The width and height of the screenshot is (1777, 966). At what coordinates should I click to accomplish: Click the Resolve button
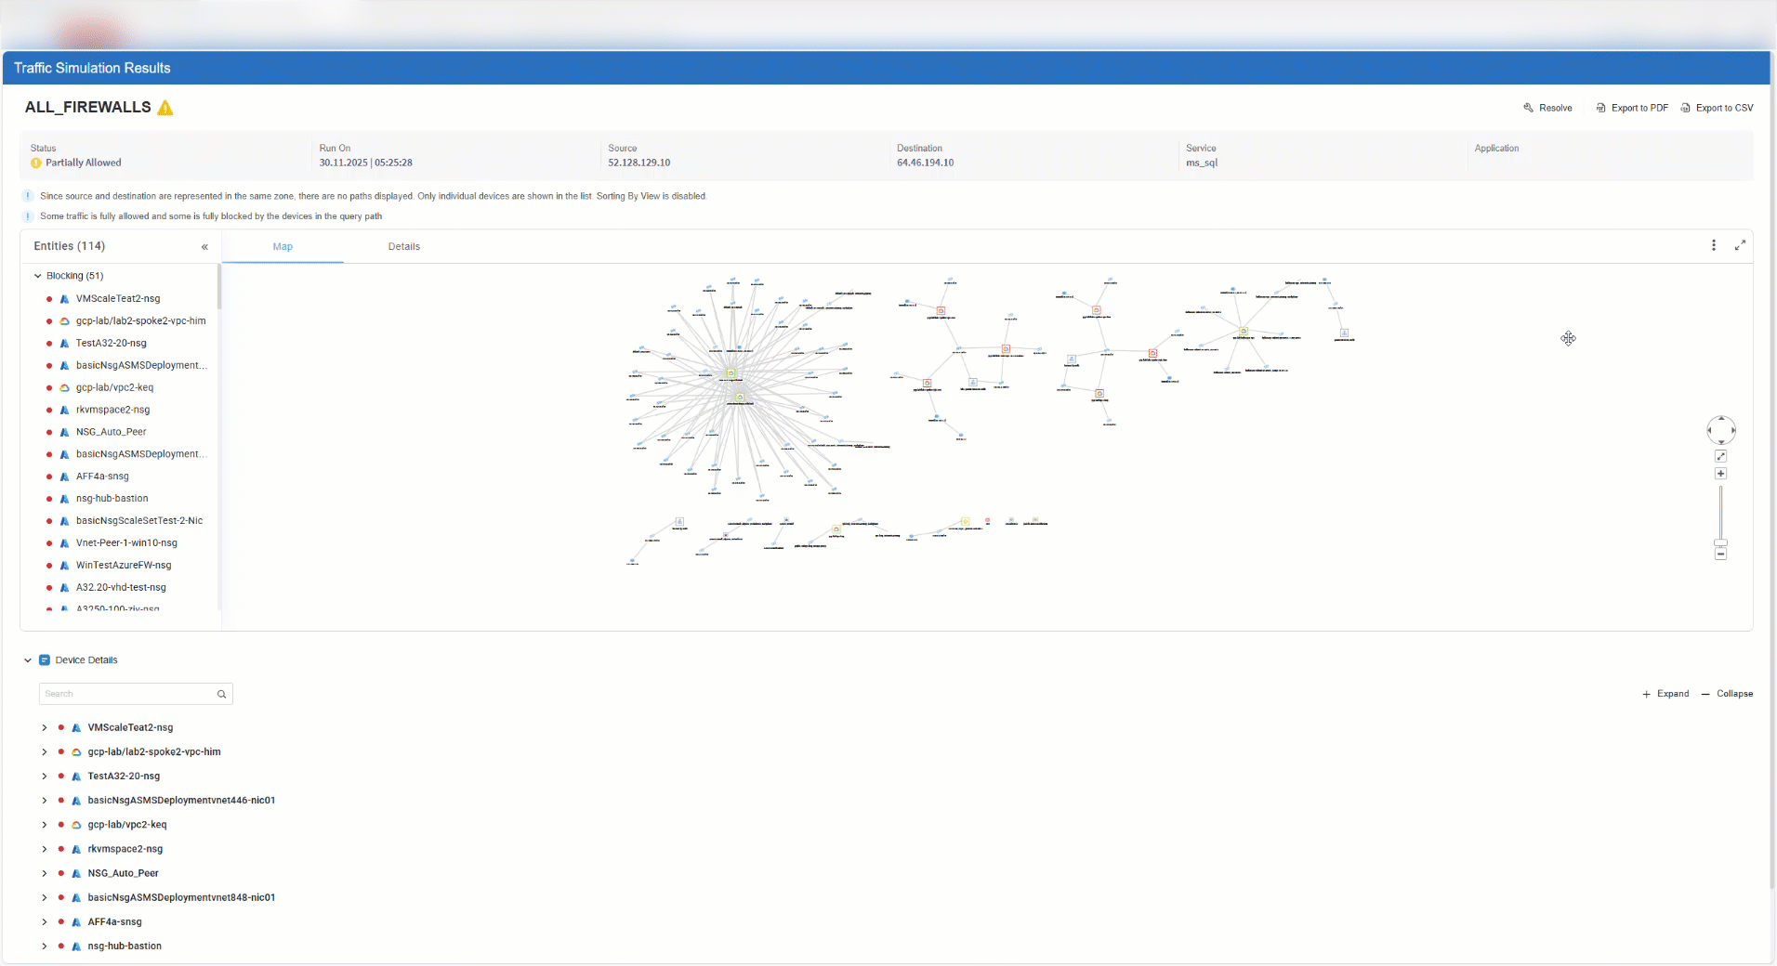[1547, 108]
